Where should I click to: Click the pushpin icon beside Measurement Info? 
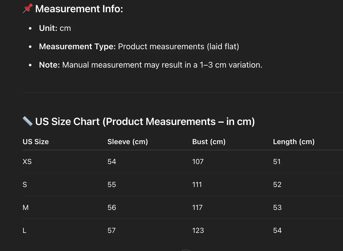click(x=28, y=8)
